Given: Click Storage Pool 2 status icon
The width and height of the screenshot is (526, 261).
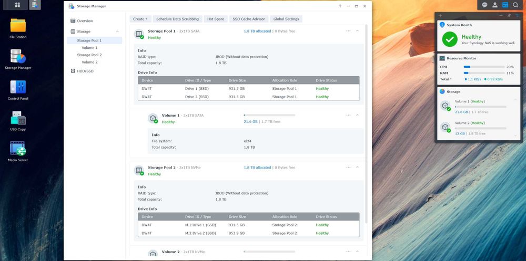Looking at the screenshot, I should click(139, 171).
